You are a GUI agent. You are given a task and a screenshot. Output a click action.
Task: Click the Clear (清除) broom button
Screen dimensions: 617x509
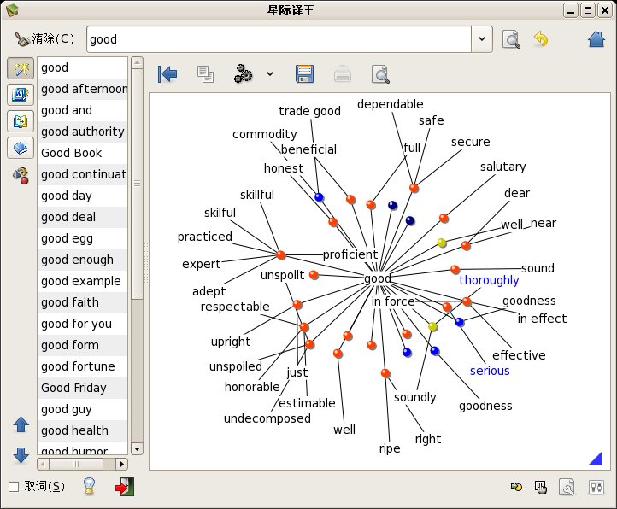(44, 38)
